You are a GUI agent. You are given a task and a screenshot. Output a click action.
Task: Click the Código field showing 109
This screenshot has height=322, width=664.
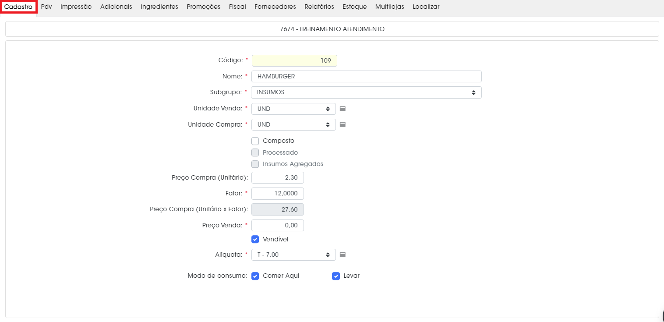(x=294, y=60)
